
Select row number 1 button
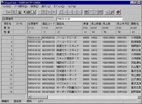click(7, 38)
